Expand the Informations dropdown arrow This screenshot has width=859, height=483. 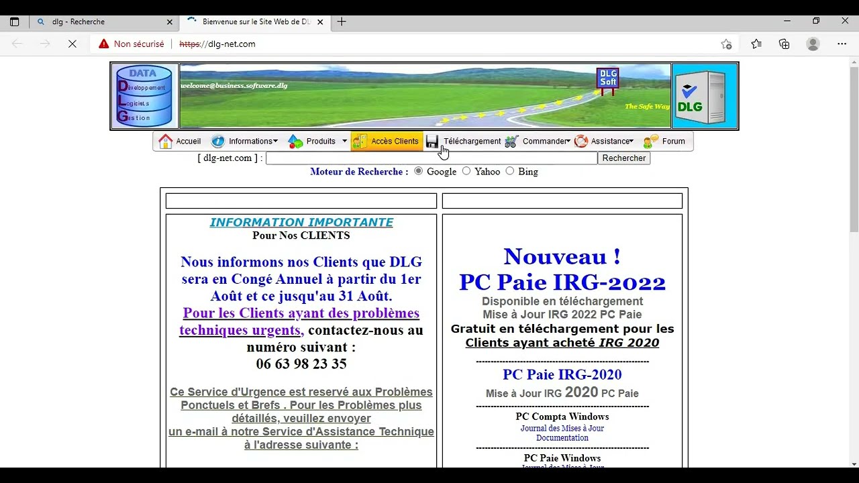point(275,141)
